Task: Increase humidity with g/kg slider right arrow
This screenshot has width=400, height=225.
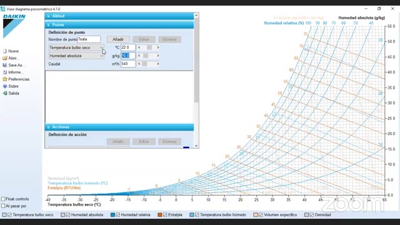Action: pos(158,56)
